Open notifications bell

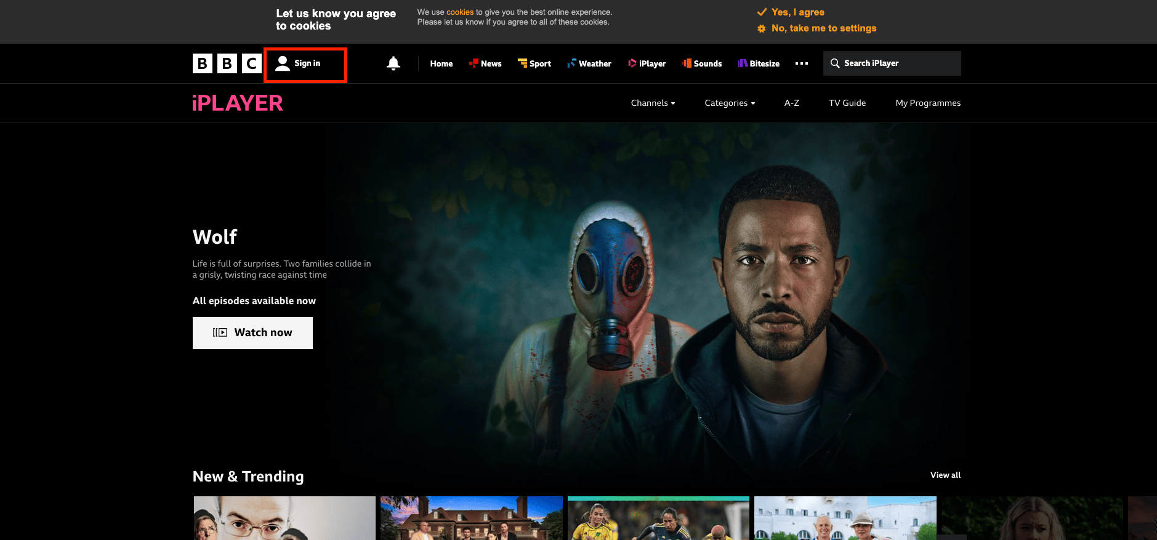[x=393, y=63]
